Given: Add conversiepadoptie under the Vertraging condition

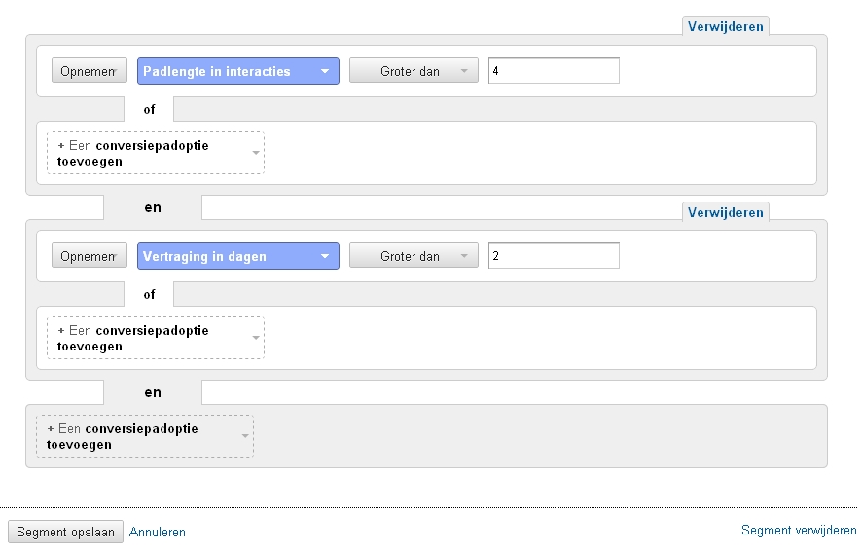Looking at the screenshot, I should [x=155, y=338].
